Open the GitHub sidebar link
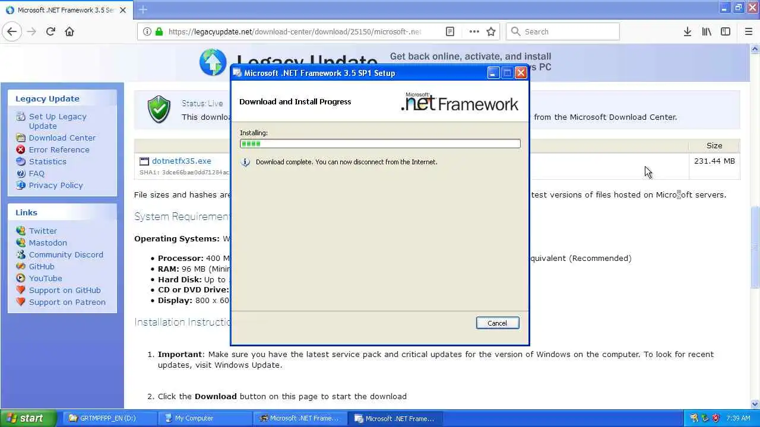The width and height of the screenshot is (760, 427). pos(42,266)
